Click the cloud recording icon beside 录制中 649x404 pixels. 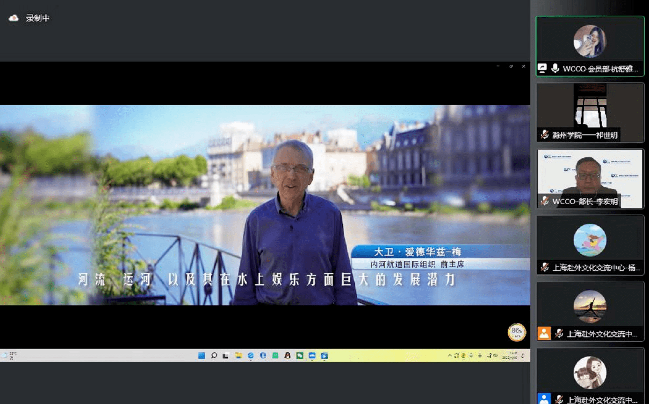point(14,18)
